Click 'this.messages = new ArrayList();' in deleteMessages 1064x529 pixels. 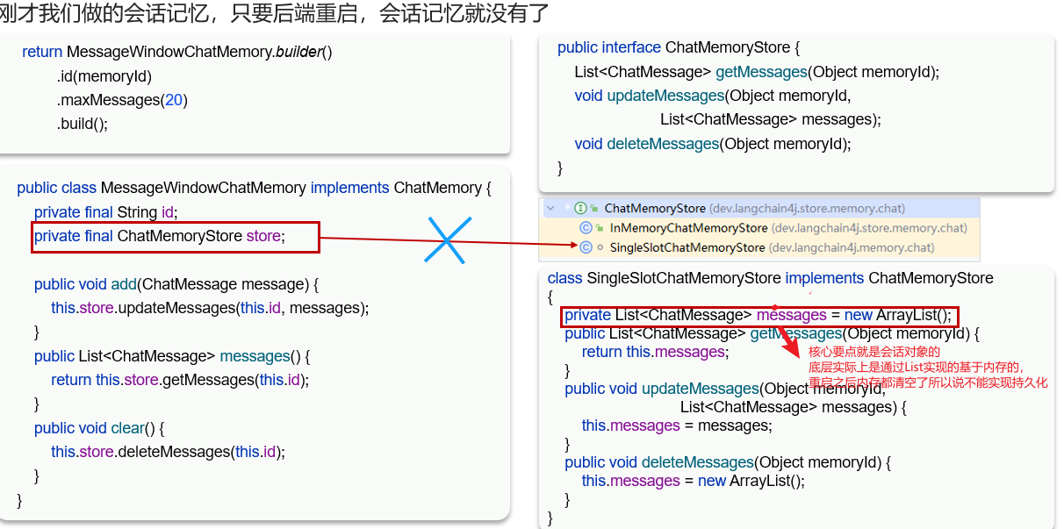click(x=693, y=481)
